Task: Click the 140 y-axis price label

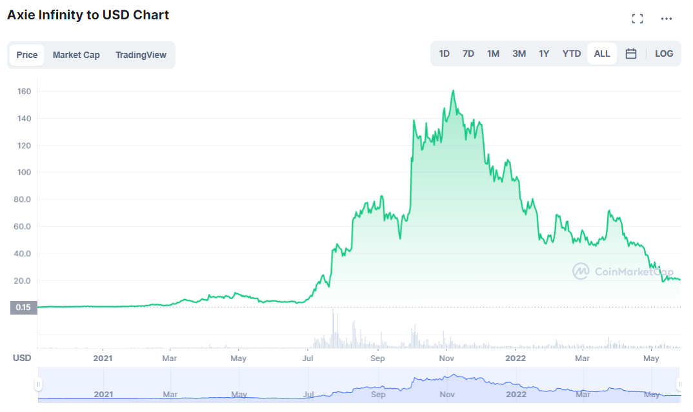Action: 25,119
